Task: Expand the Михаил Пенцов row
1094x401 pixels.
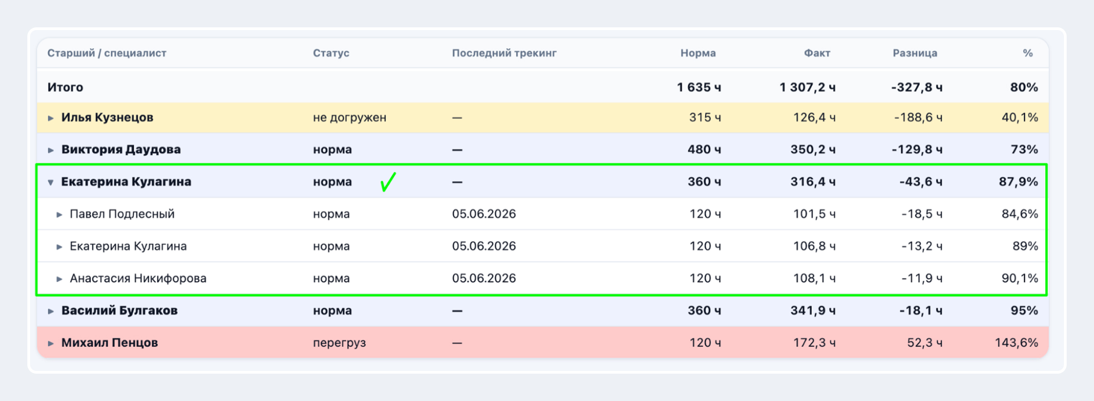Action: pyautogui.click(x=51, y=343)
